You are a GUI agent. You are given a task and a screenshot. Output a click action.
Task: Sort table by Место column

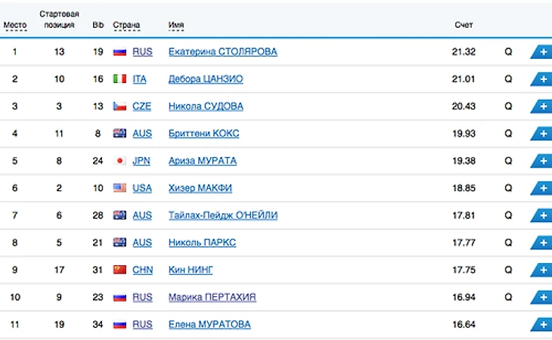15,25
